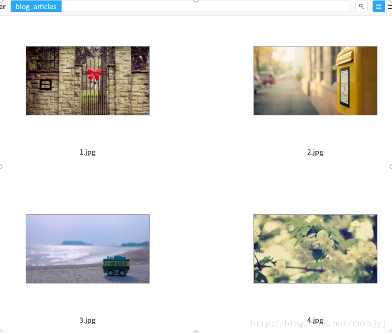392x333 pixels.
Task: Open the white blossoms photo thumbnail
Action: (315, 249)
